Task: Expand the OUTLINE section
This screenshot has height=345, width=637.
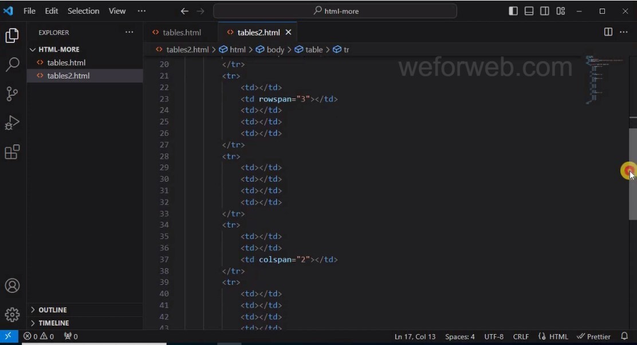Action: (52, 310)
